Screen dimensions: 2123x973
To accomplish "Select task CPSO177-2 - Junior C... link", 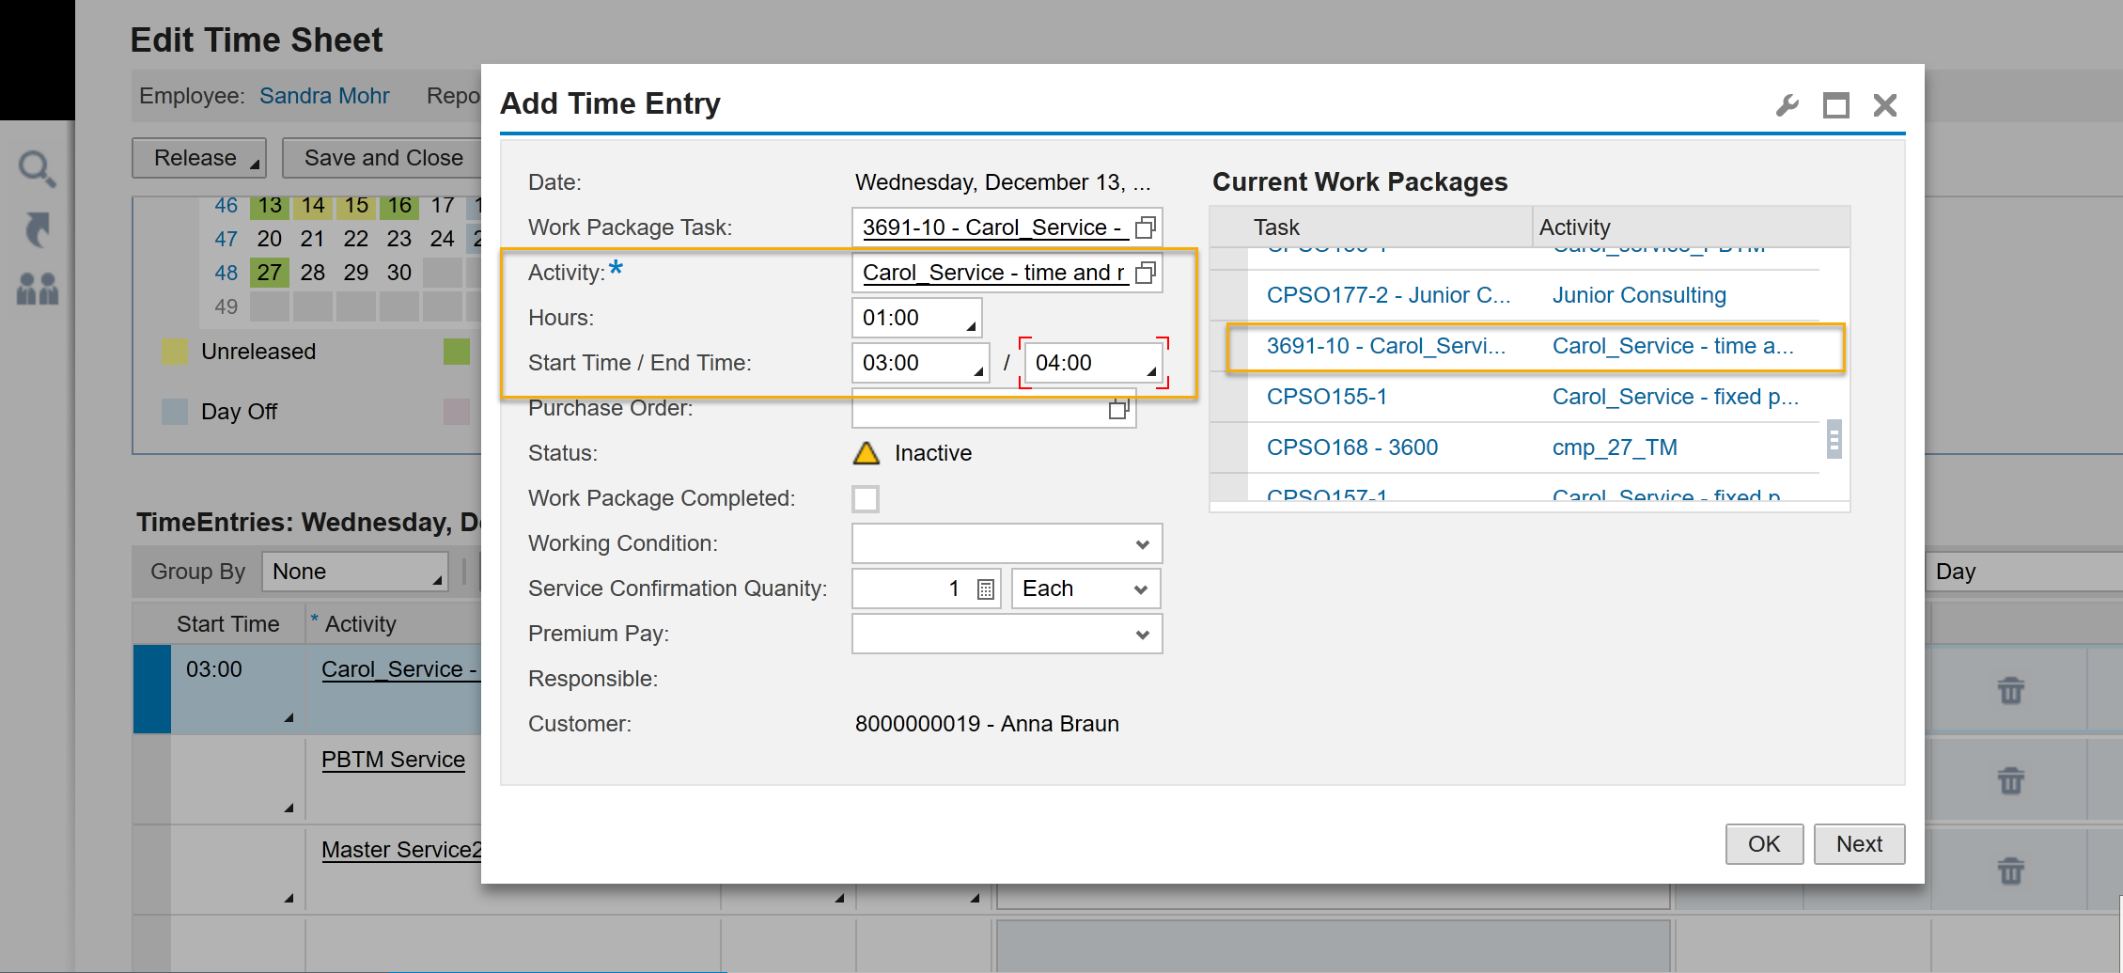I will (x=1388, y=295).
